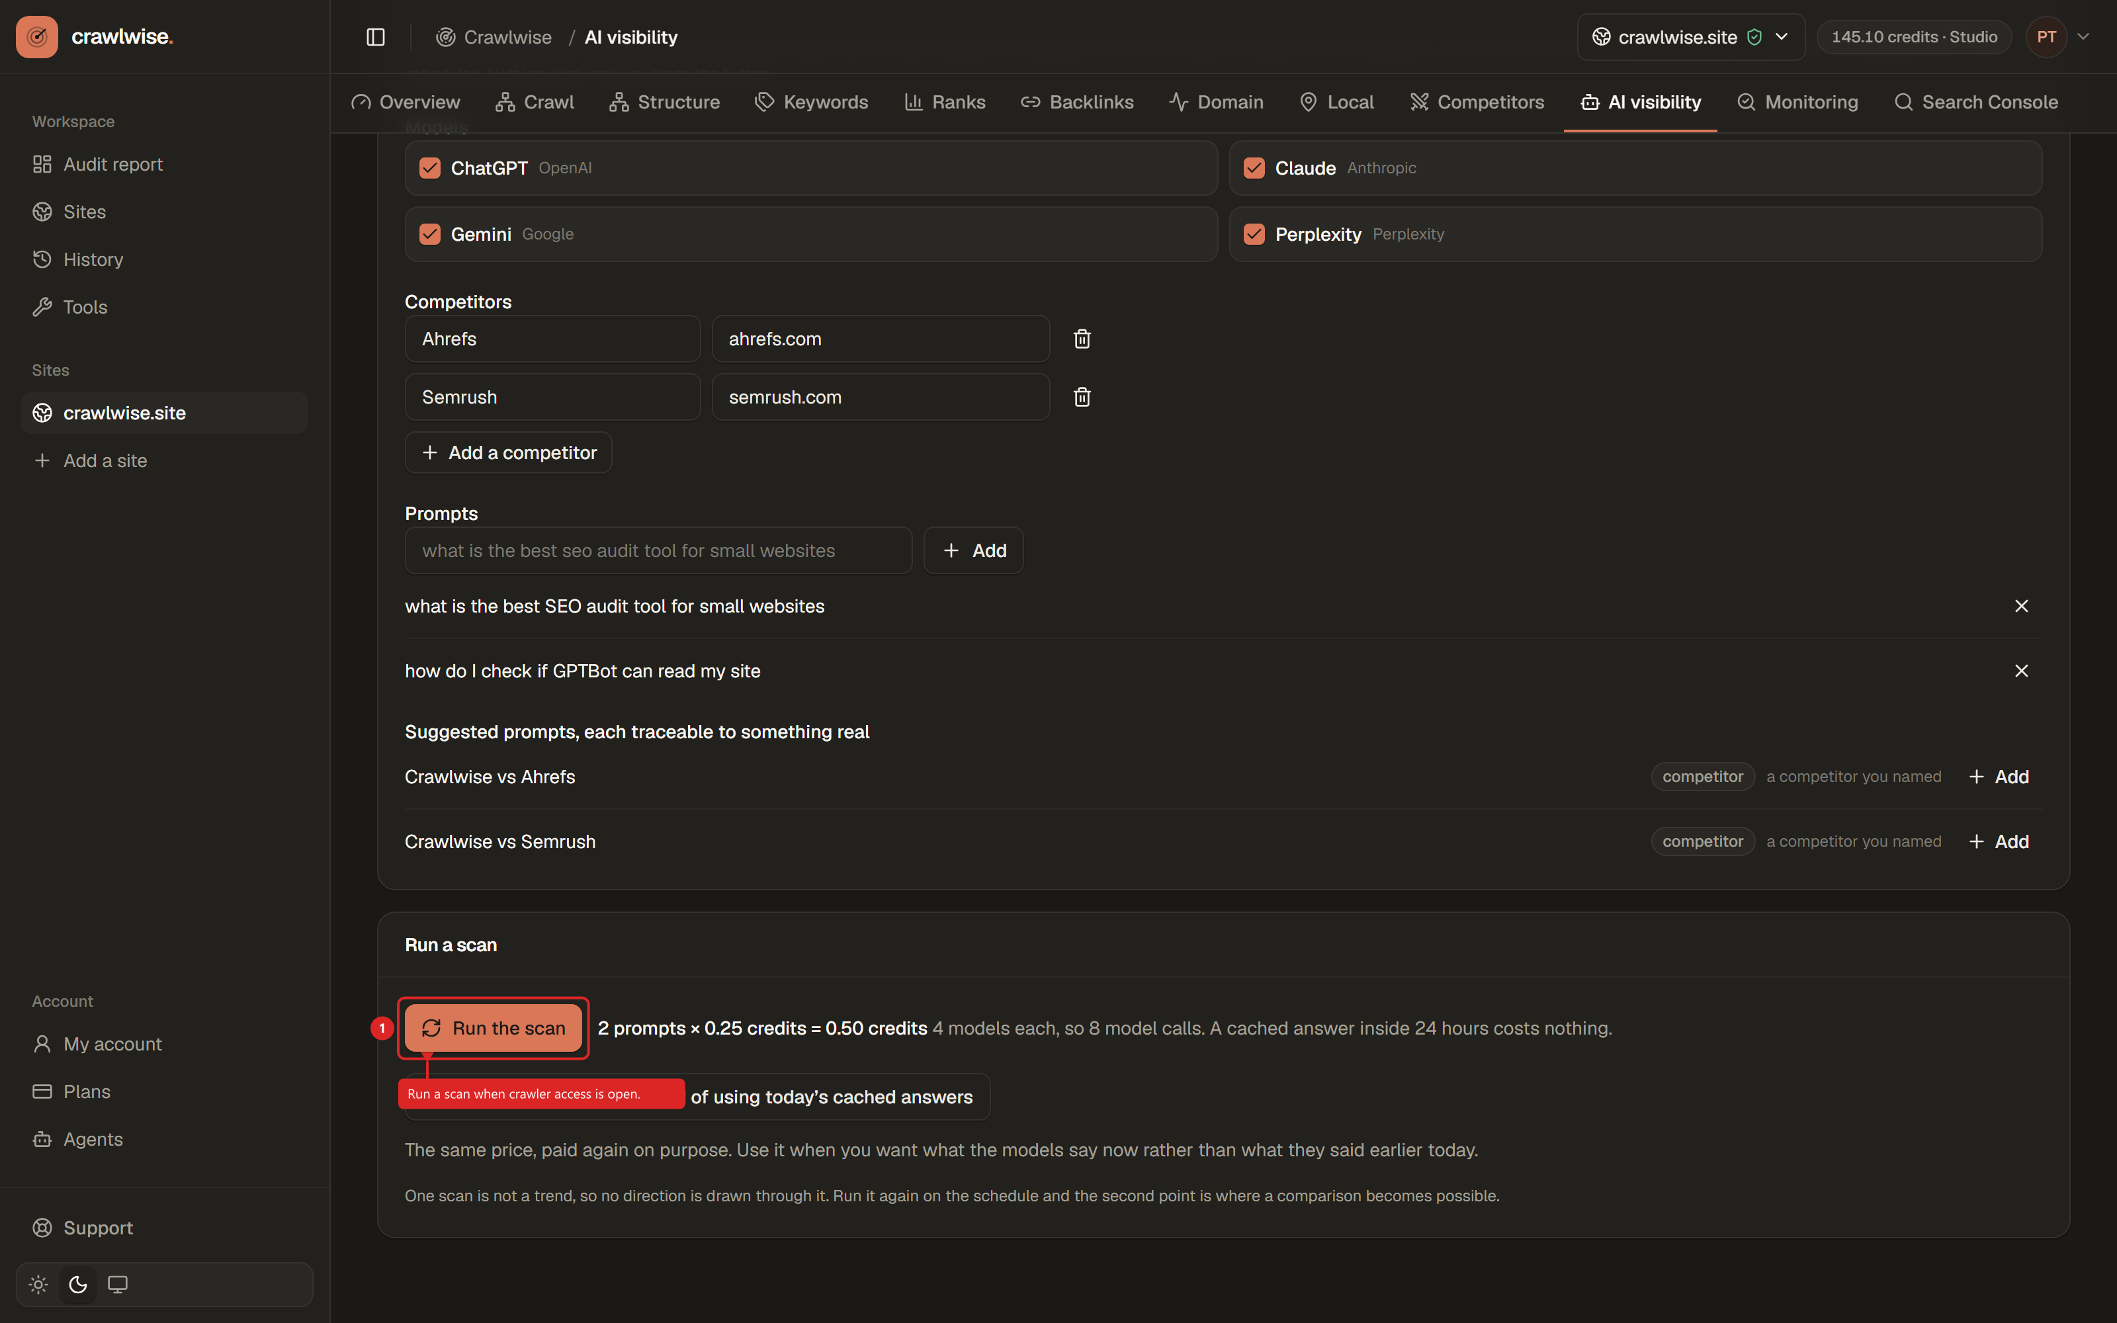
Task: Switch to the Structure tab
Action: pos(664,103)
